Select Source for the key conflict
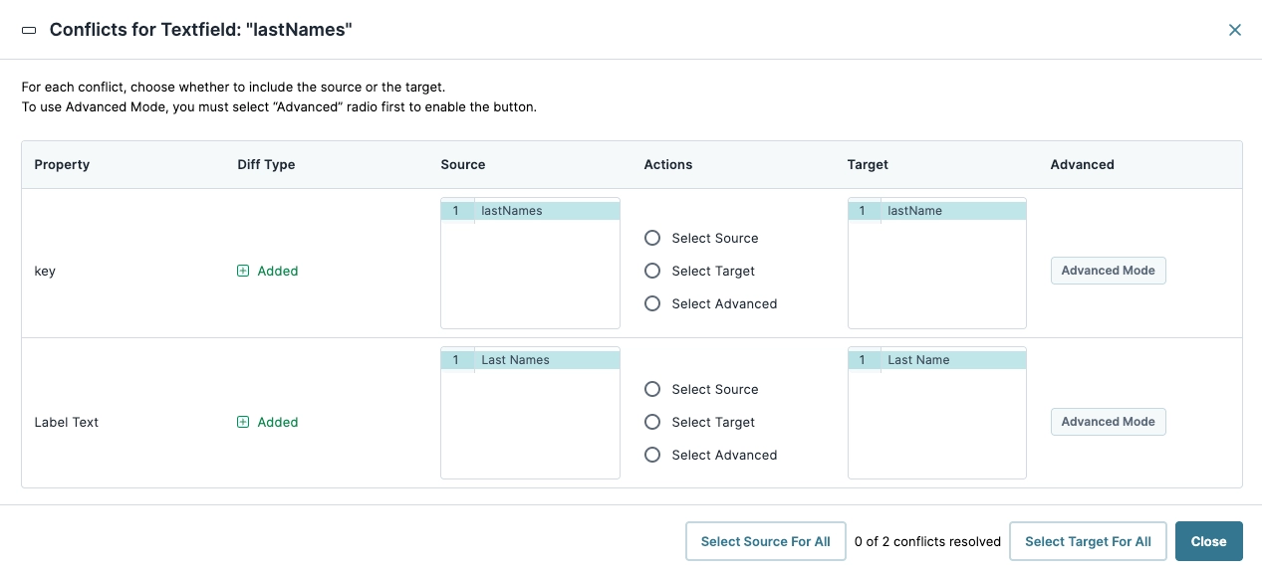This screenshot has height=573, width=1262. [652, 238]
